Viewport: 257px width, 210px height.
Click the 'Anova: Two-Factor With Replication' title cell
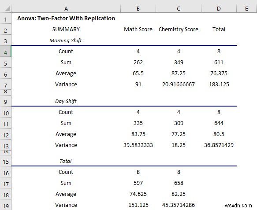66,18
